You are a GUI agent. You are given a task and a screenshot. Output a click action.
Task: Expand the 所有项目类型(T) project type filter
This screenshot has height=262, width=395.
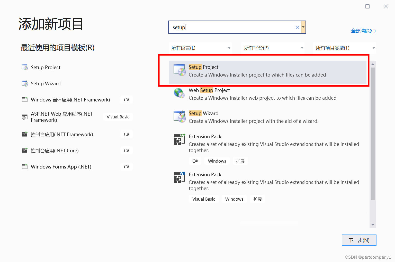point(345,48)
